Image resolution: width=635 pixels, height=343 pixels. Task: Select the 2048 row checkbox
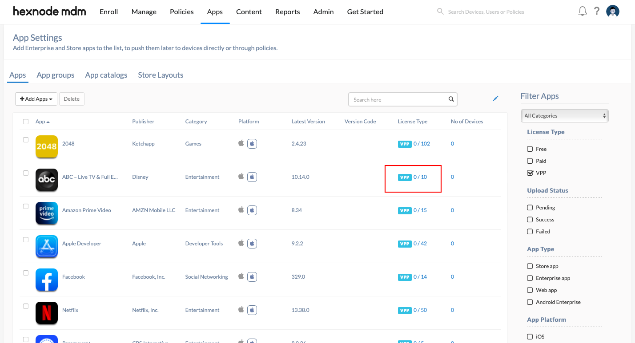click(x=26, y=140)
